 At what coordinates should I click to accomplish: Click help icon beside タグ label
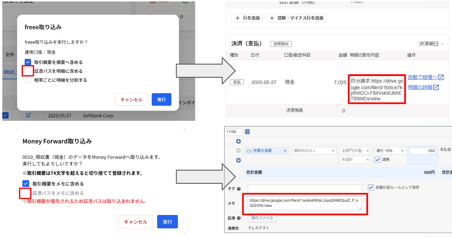click(239, 189)
